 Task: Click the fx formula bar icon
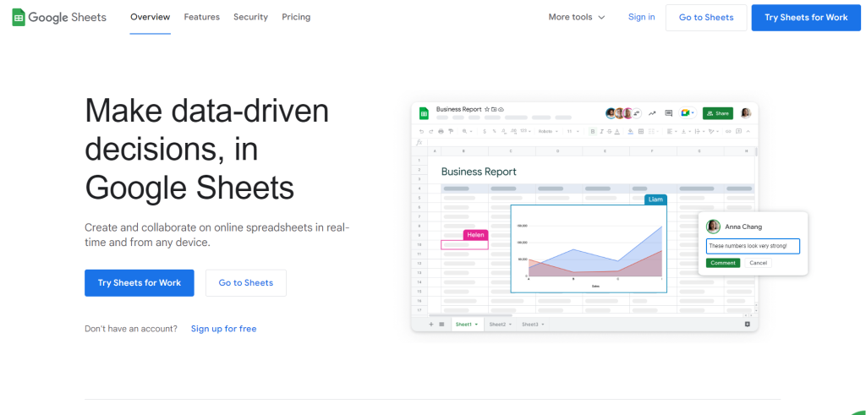point(419,142)
